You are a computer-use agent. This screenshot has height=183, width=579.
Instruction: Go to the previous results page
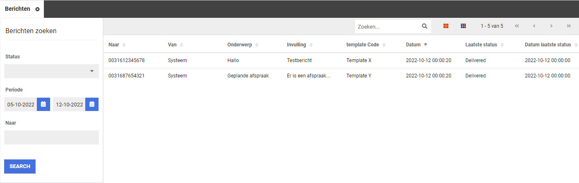point(534,26)
